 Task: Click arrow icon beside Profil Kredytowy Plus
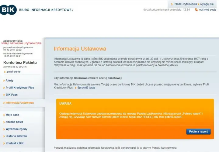(4, 88)
